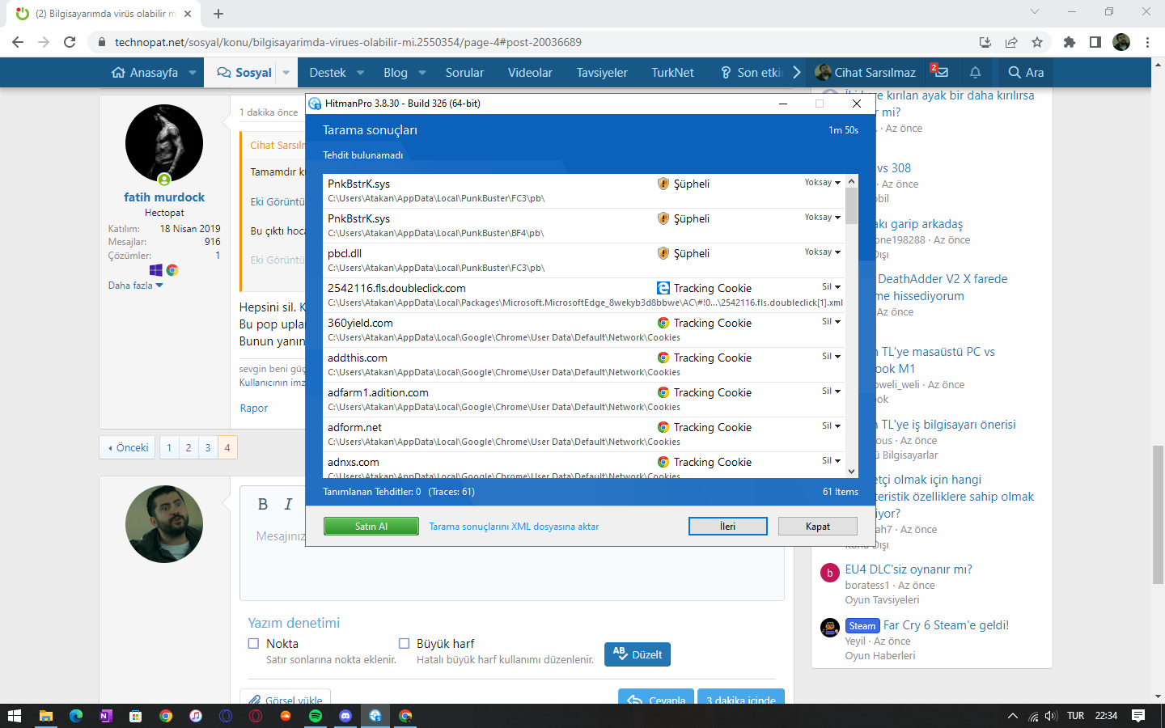Launch OneNote from the taskbar

pos(105,716)
